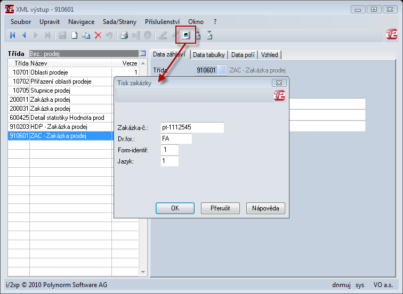The image size is (403, 294).
Task: Open the Navigace menu
Action: [x=81, y=22]
